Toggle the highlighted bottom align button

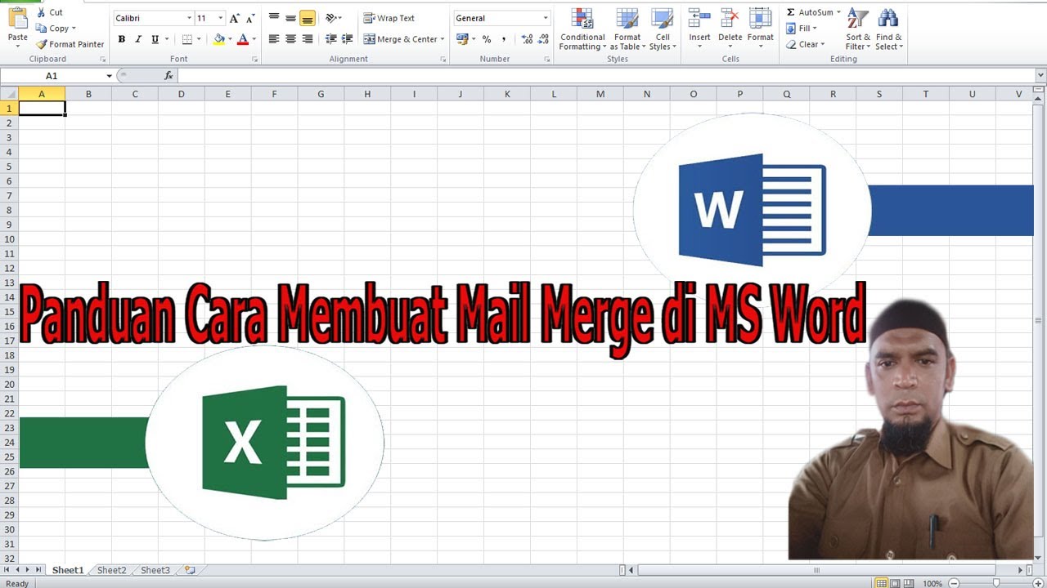(308, 18)
